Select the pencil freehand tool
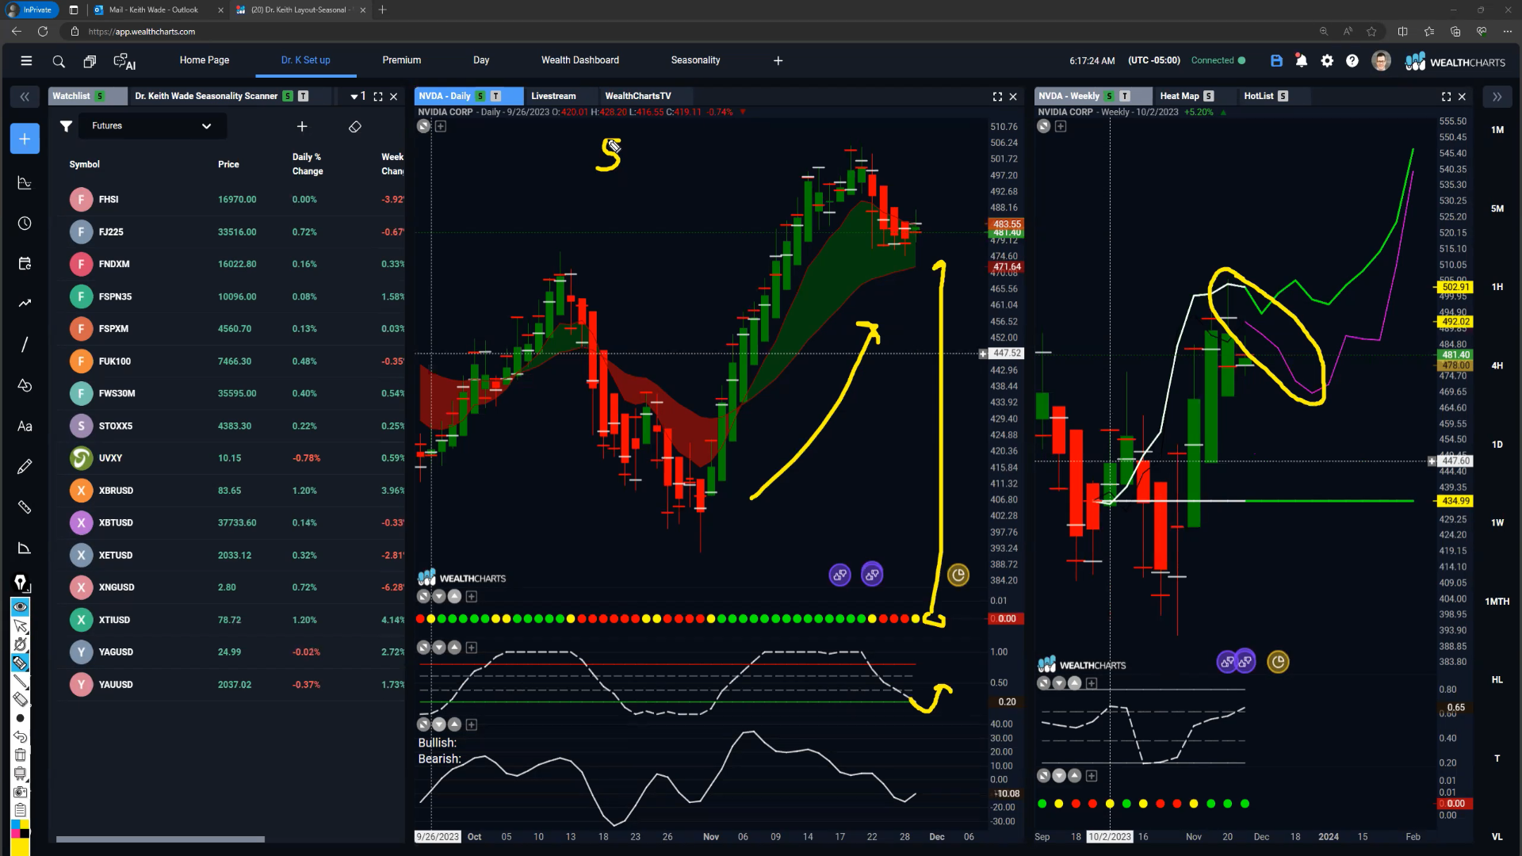The width and height of the screenshot is (1522, 856). 25,466
